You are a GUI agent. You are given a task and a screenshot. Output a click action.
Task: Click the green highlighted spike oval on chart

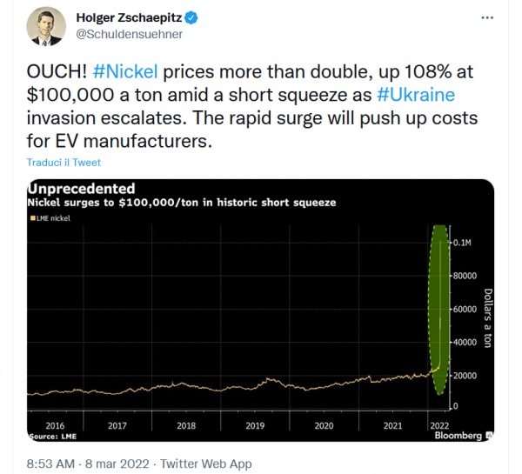pyautogui.click(x=439, y=310)
